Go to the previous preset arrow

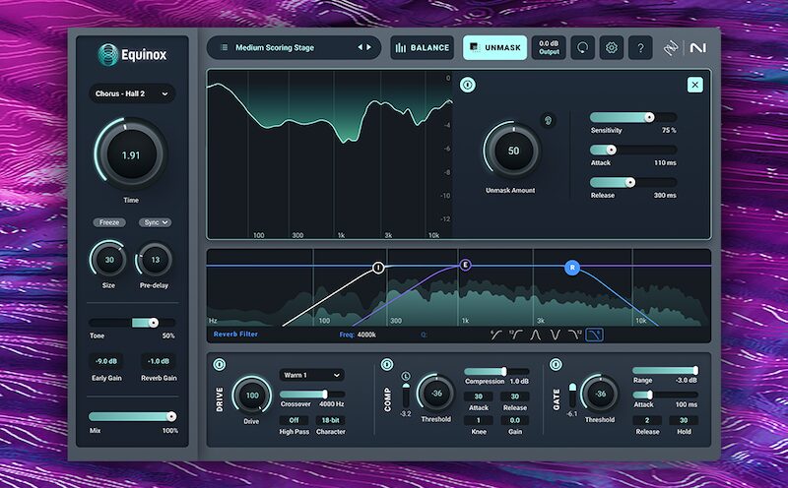(360, 47)
